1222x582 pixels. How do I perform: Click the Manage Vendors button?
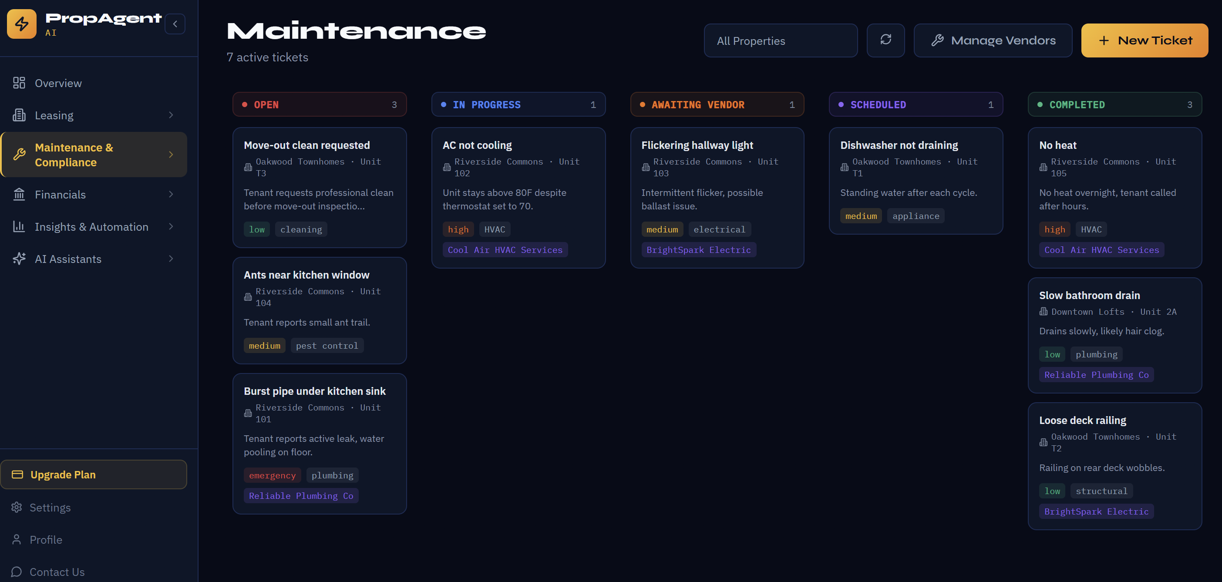[x=993, y=40]
